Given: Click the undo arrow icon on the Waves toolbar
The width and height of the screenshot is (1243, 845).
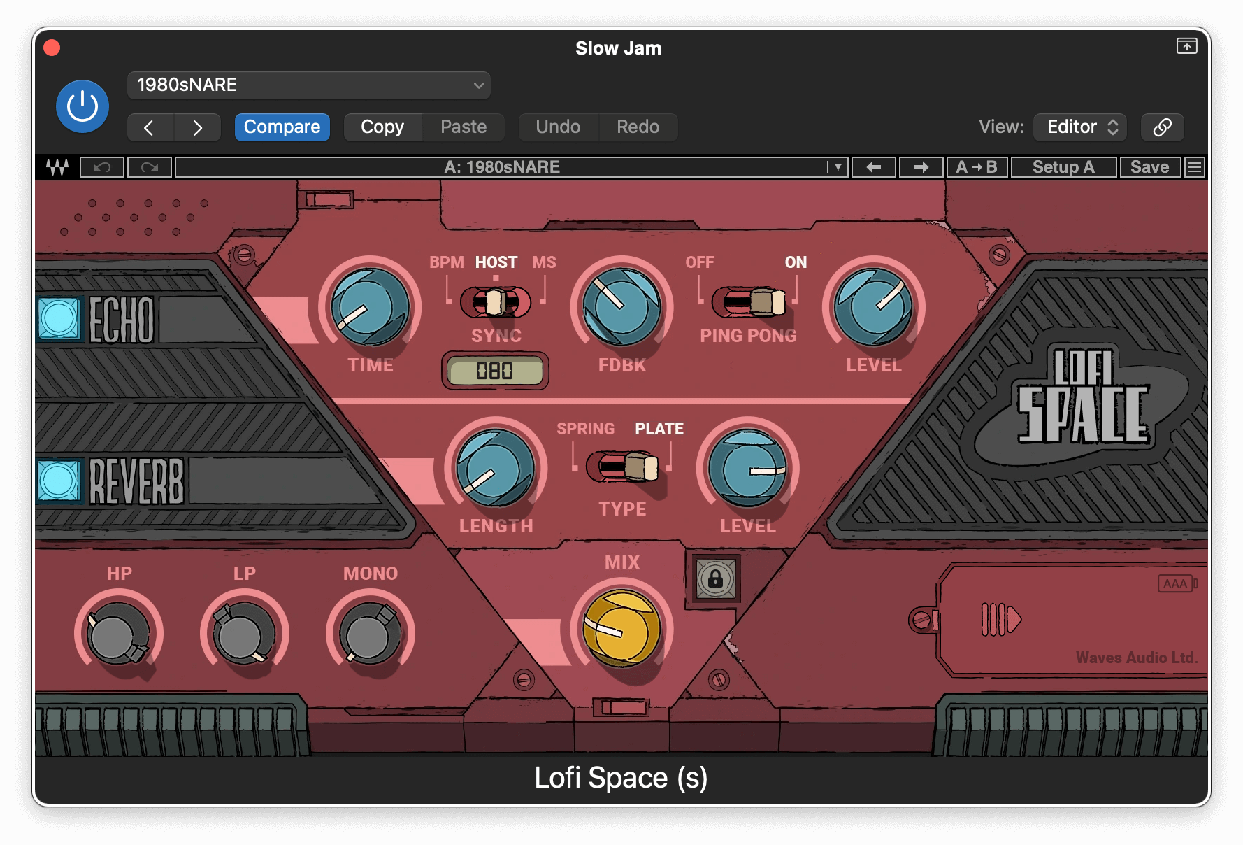Looking at the screenshot, I should click(x=101, y=167).
